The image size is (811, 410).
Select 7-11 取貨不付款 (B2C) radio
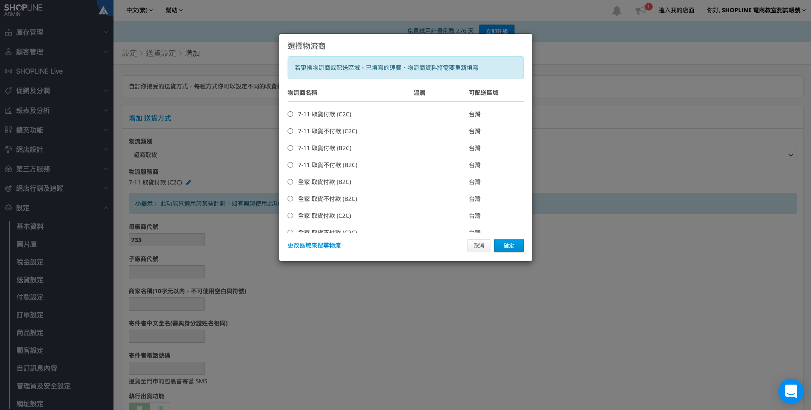pyautogui.click(x=291, y=165)
